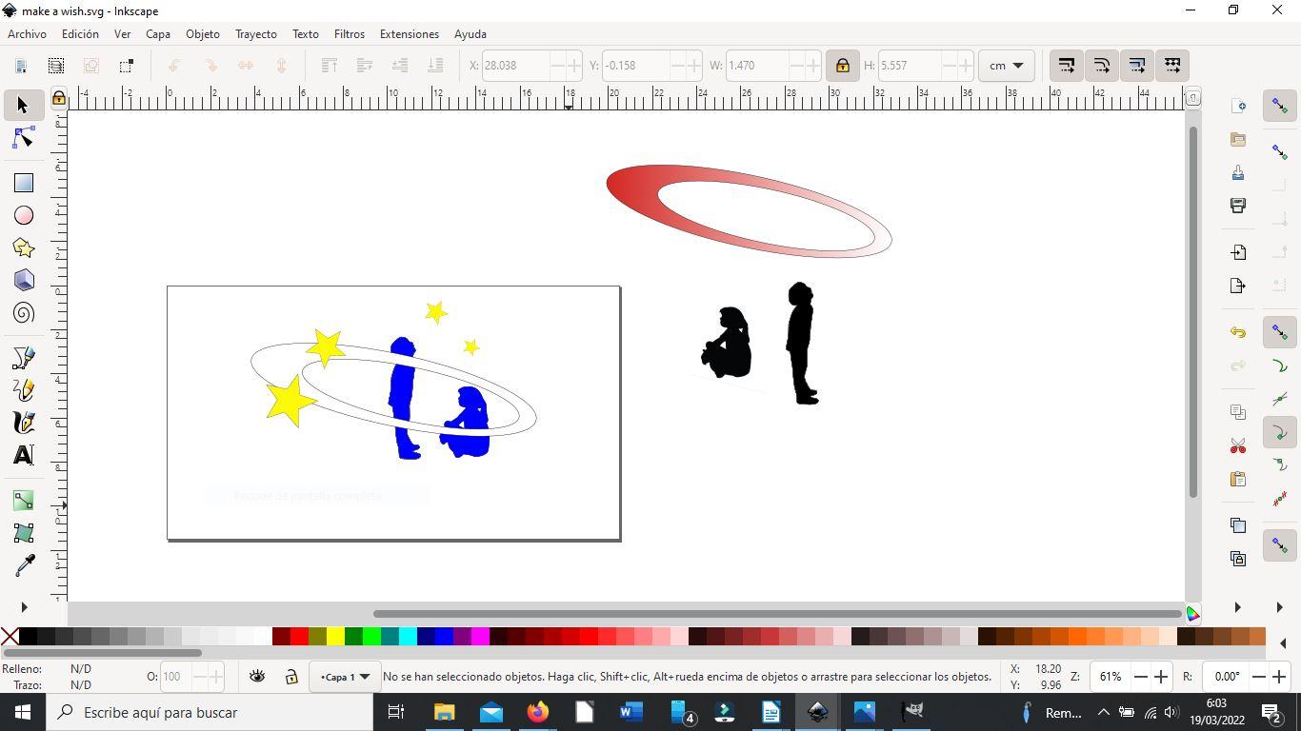This screenshot has height=731, width=1301.
Task: Zoom in with the plus button
Action: click(1161, 677)
